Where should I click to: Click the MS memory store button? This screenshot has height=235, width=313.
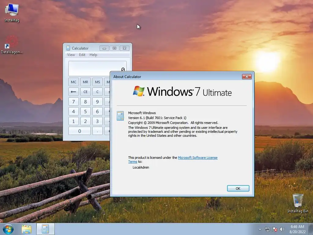98,82
